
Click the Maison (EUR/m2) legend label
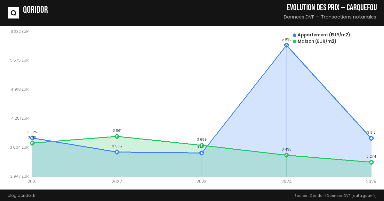(x=317, y=41)
